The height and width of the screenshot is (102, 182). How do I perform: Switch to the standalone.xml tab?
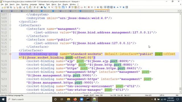[102, 11]
